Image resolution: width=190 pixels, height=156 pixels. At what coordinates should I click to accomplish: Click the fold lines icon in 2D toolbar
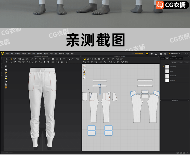point(108,59)
